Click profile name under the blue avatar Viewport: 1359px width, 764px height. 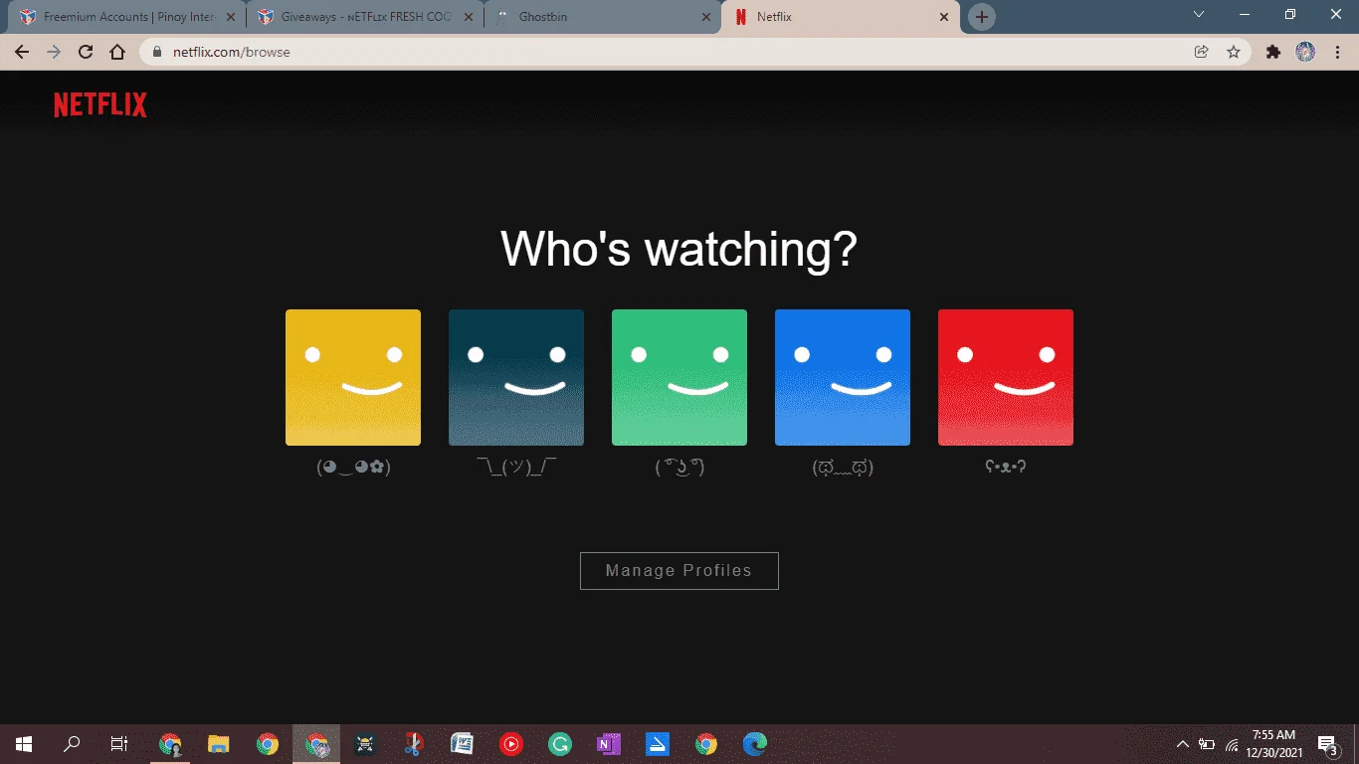[x=843, y=467]
